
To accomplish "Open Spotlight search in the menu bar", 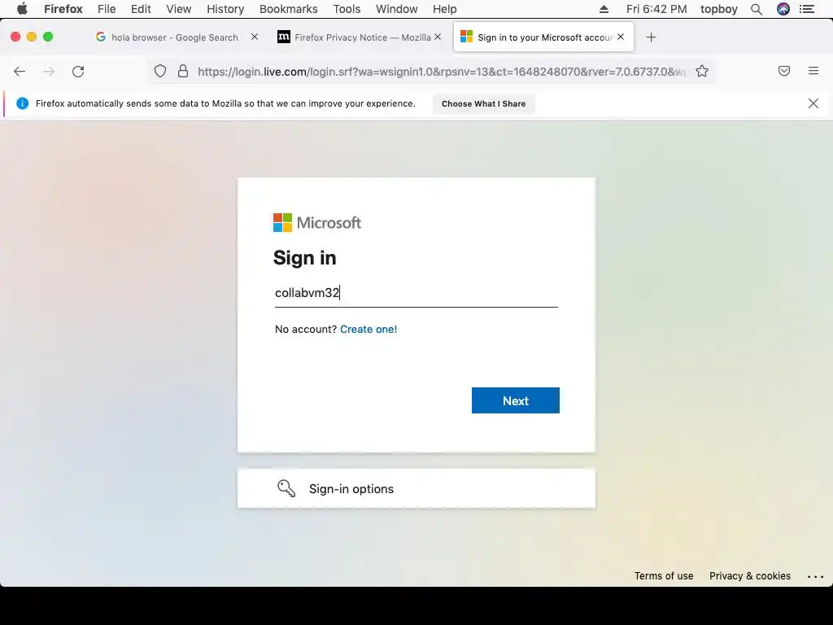I will [x=757, y=9].
